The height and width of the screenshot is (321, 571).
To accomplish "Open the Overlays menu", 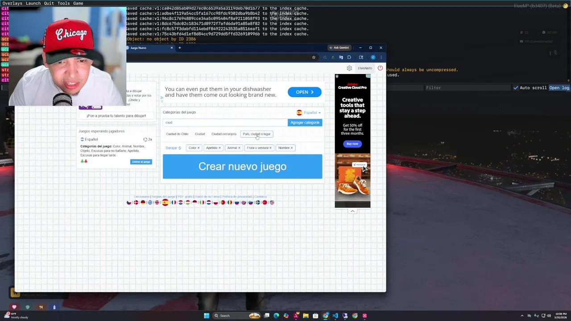I will click(x=12, y=3).
